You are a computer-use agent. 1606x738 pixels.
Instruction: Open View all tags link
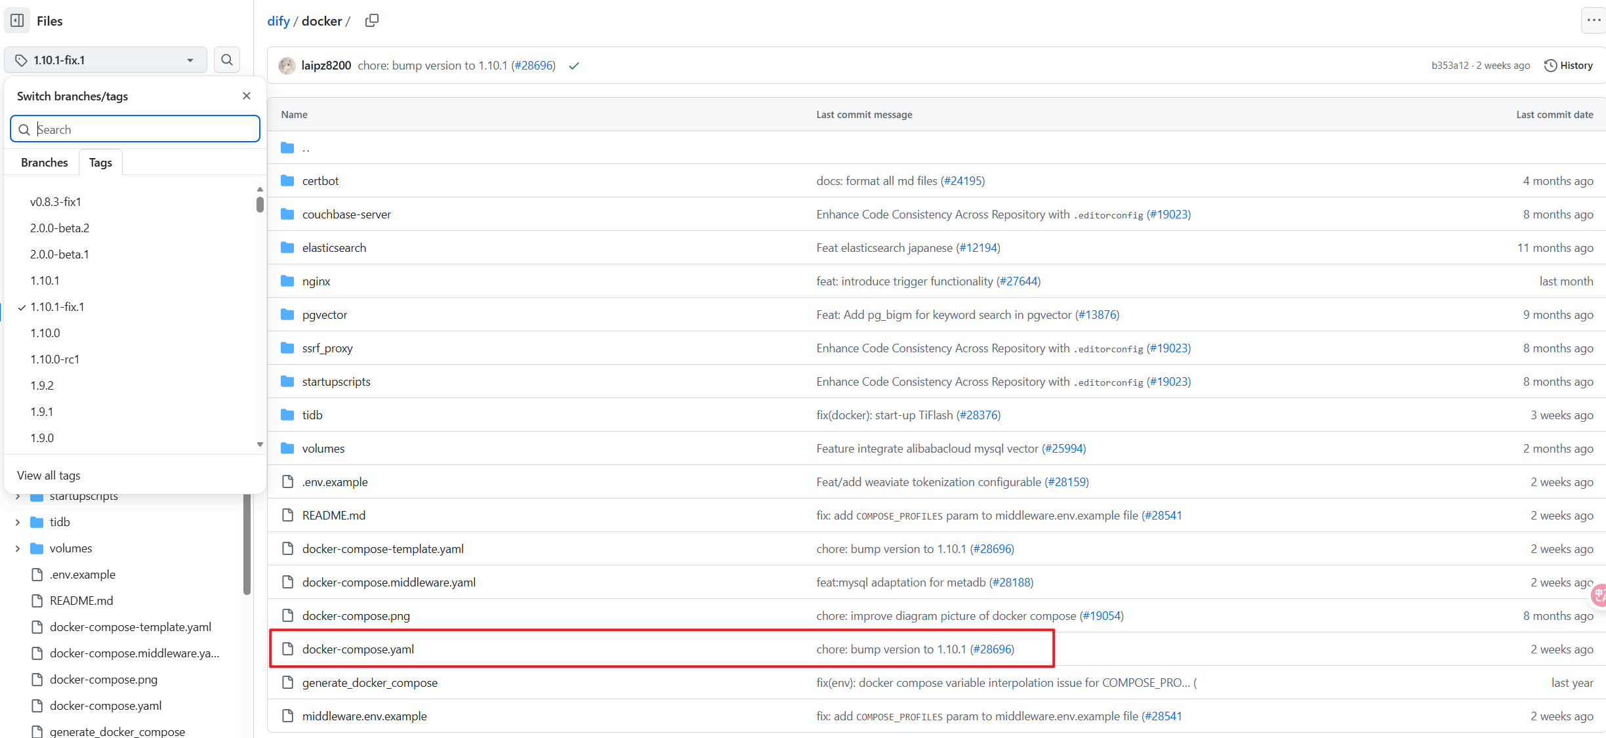[49, 475]
